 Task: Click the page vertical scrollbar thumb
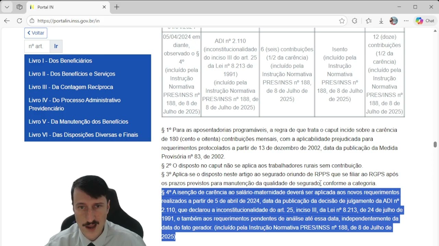click(435, 145)
